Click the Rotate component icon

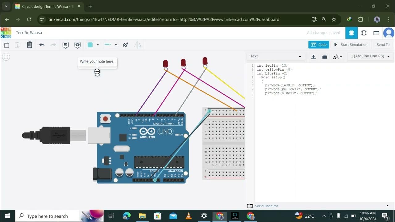[125, 45]
